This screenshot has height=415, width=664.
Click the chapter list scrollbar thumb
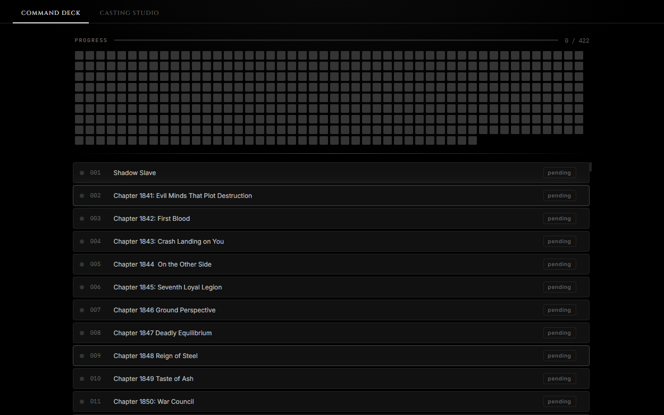coord(591,167)
